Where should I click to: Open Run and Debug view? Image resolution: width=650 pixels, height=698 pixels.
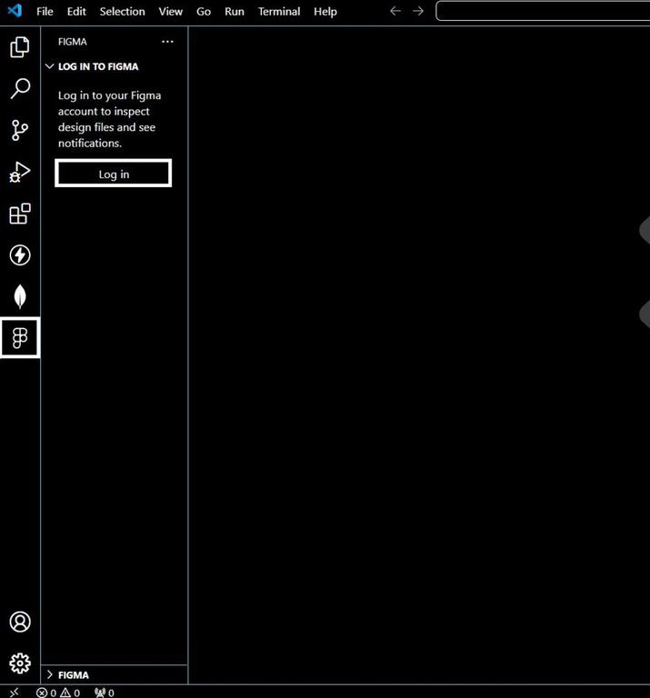click(20, 173)
